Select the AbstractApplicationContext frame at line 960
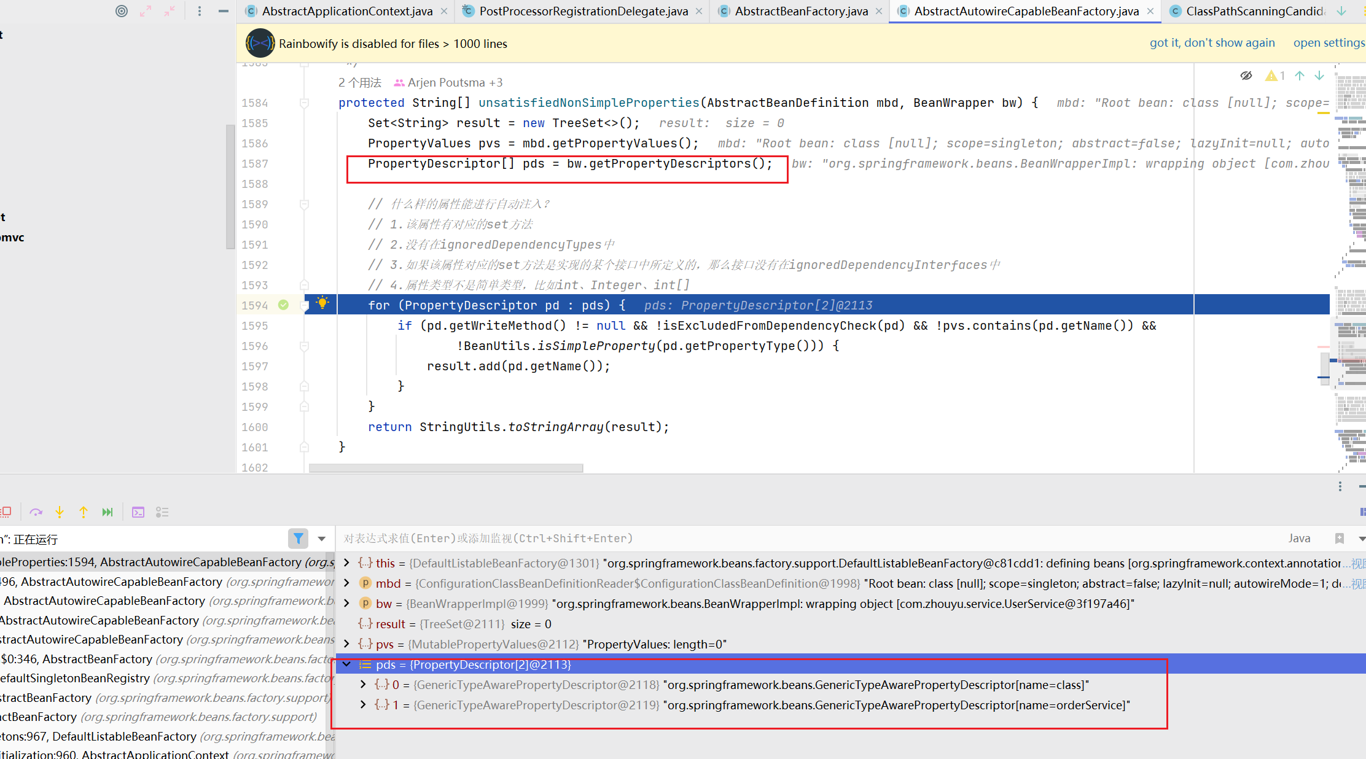Screen dimensions: 1366x759 point(166,754)
